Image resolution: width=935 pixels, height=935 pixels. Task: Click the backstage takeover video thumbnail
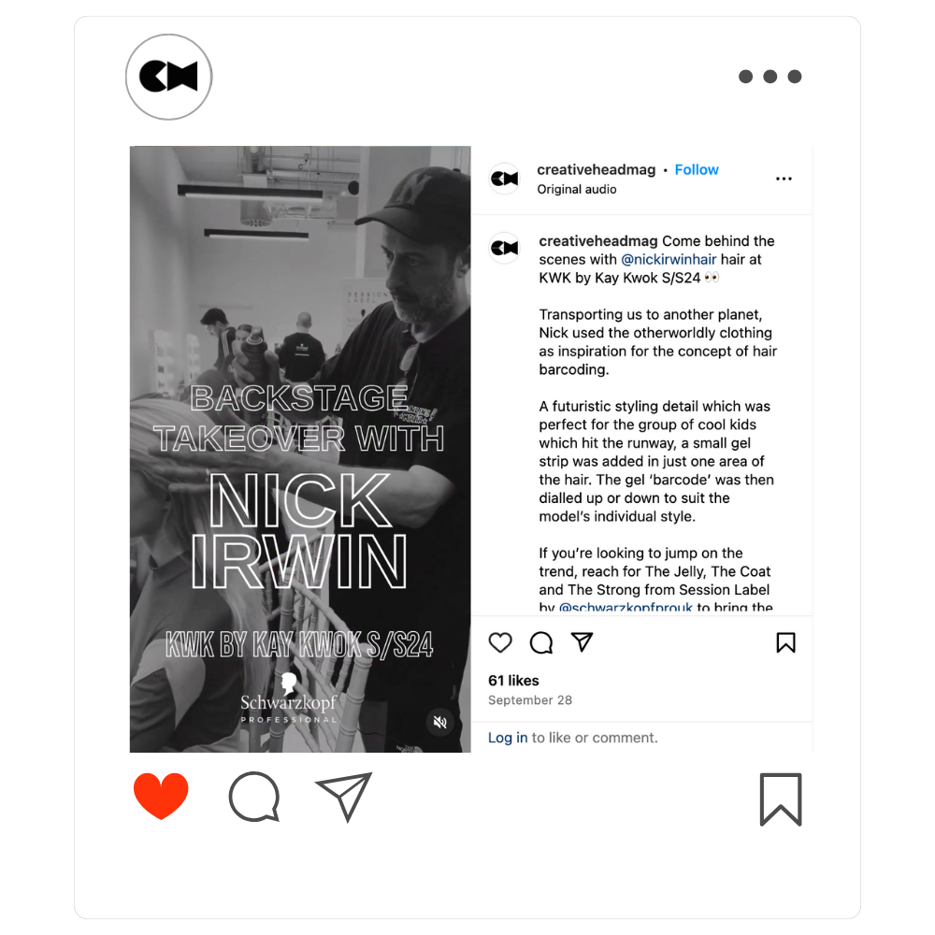300,449
